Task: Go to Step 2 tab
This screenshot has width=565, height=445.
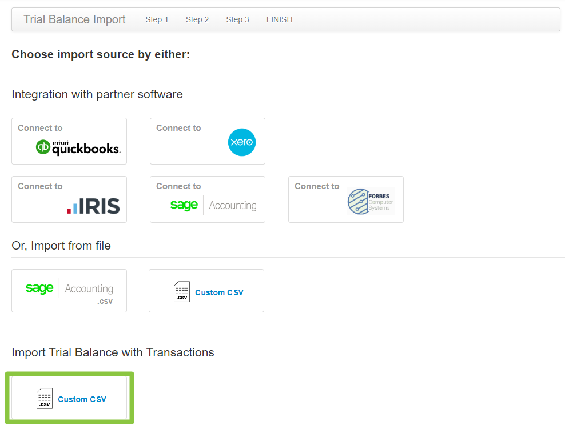Action: coord(197,19)
